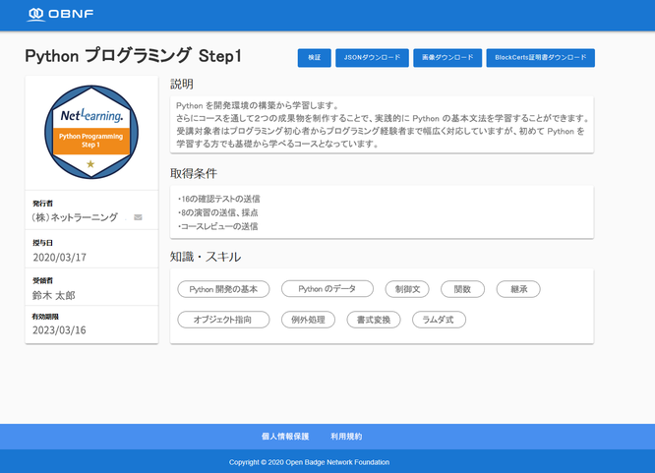655x473 pixels.
Task: Click recipient name 鈴木 太郎
Action: tap(54, 295)
